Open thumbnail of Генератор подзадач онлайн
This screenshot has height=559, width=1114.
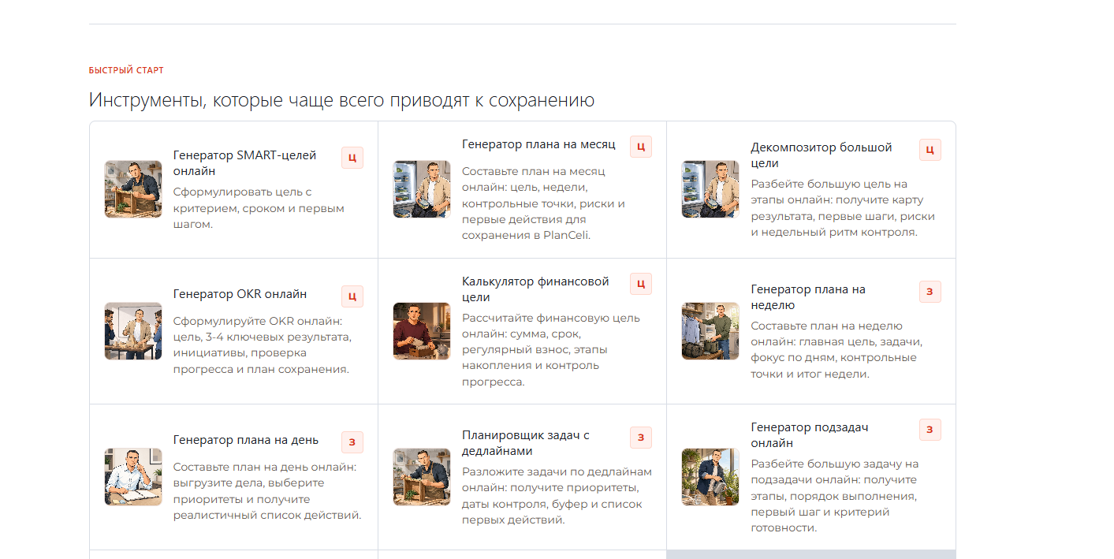(x=710, y=477)
